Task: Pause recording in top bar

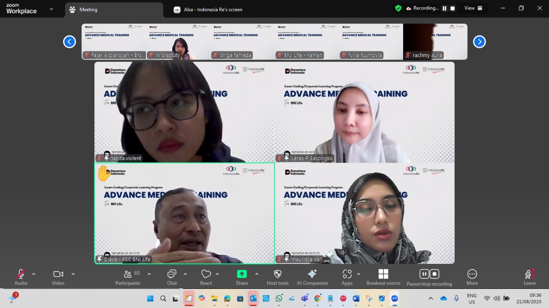Action: point(444,8)
